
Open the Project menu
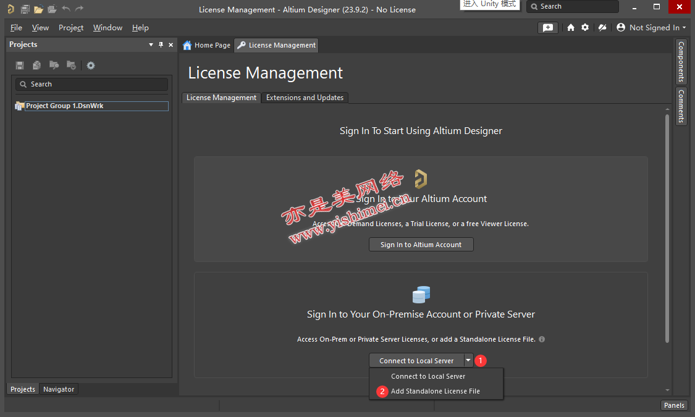pos(71,27)
